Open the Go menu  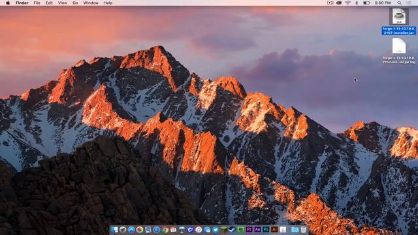tap(75, 3)
